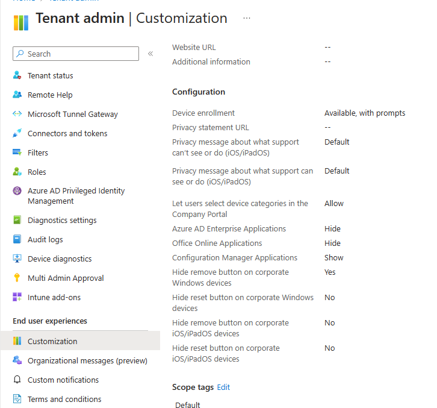Click Configuration Manager Applications 'Show' value
Screen dimensions: 437x408
[x=333, y=257]
